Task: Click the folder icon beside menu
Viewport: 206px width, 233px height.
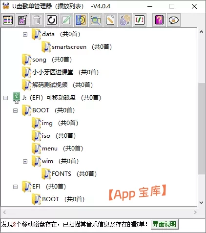Action: coord(37,148)
